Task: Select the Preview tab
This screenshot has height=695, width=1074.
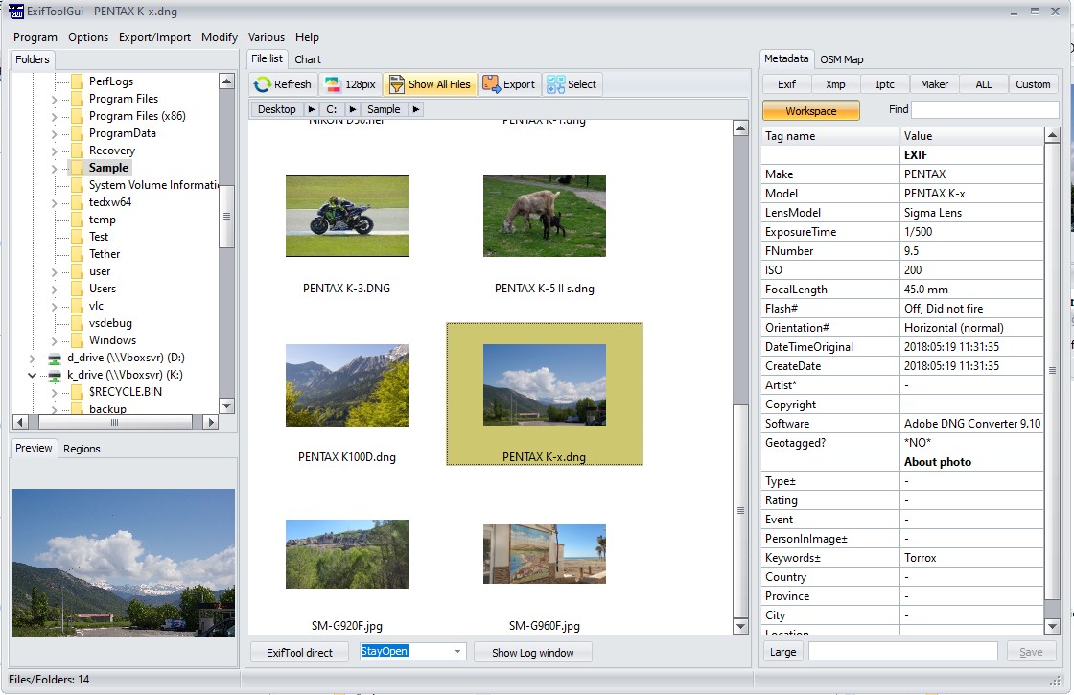Action: (34, 448)
